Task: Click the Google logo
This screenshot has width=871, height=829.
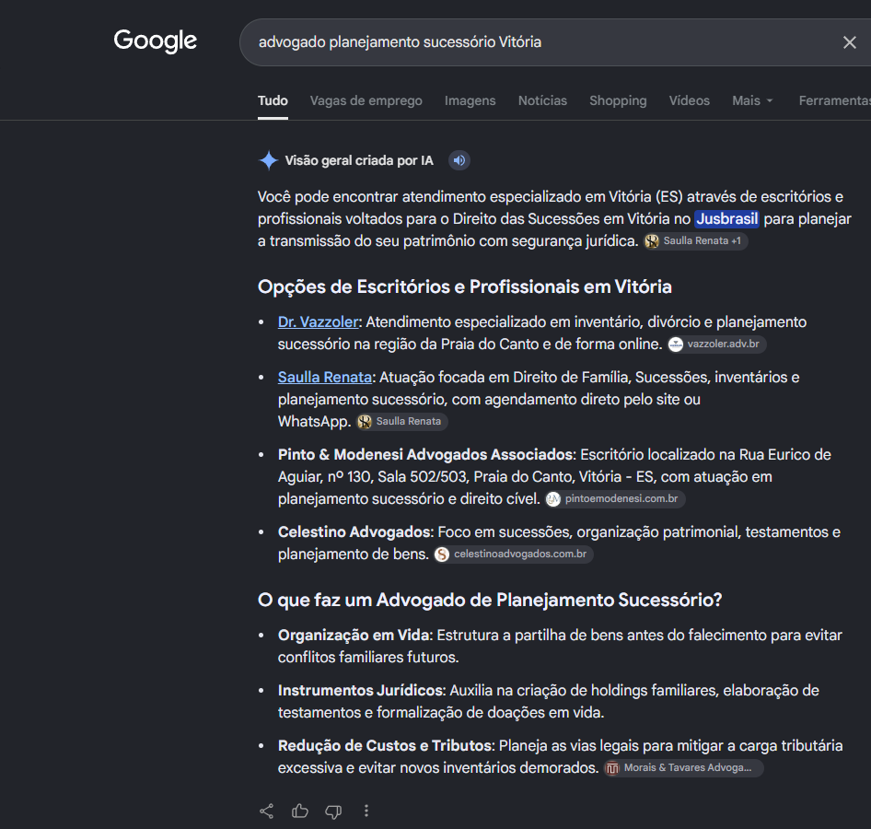Action: (155, 41)
